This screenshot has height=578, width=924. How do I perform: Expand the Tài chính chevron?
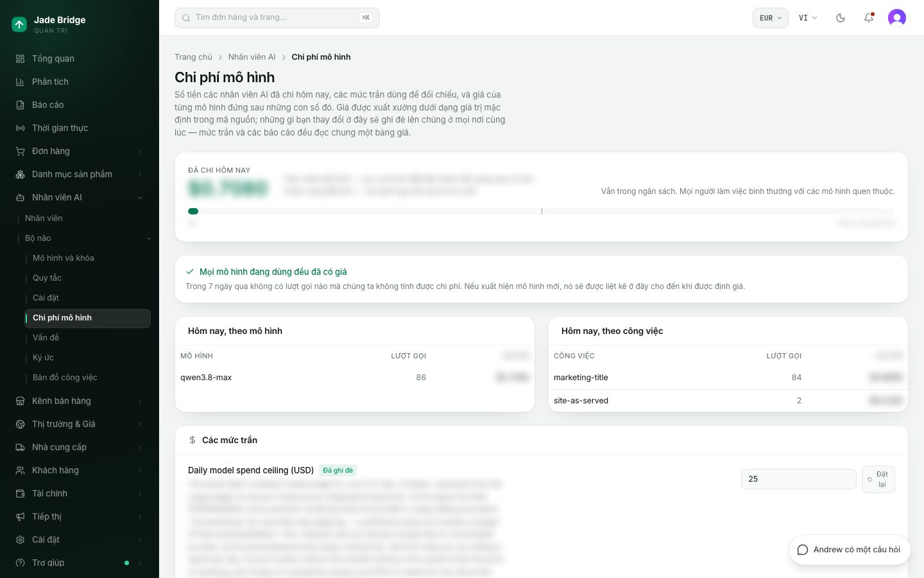click(140, 494)
